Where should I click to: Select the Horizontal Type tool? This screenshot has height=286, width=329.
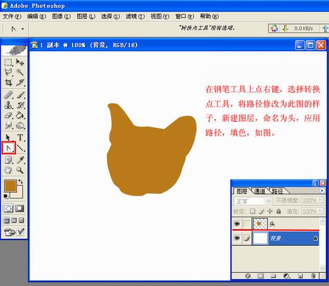coord(20,138)
